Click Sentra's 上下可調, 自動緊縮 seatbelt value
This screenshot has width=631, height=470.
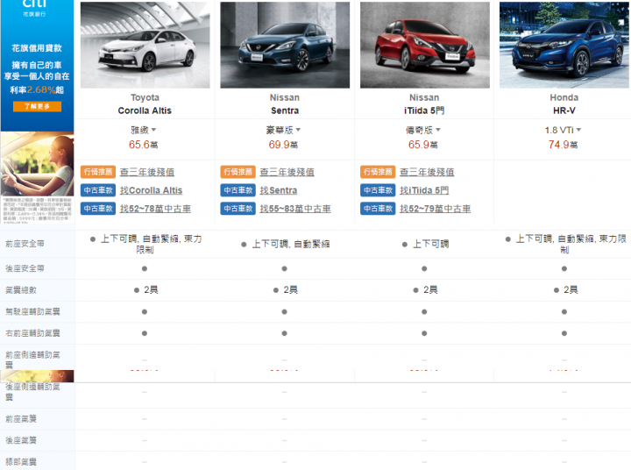tap(291, 244)
